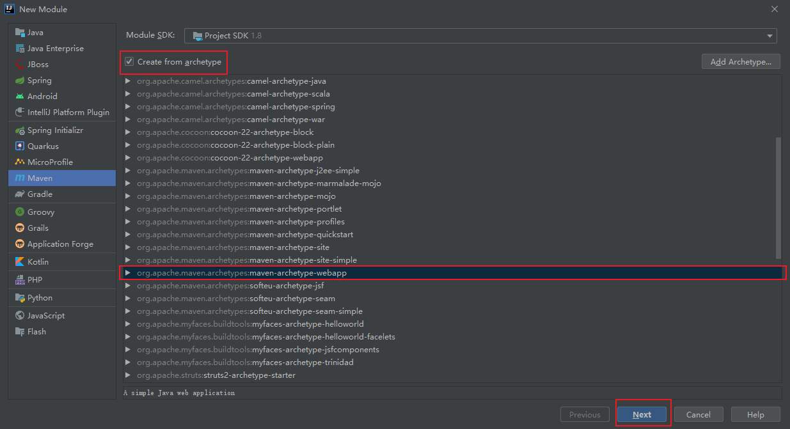Screen dimensions: 790x429
Task: Select camel-archetype-war archetype
Action: (x=452, y=120)
